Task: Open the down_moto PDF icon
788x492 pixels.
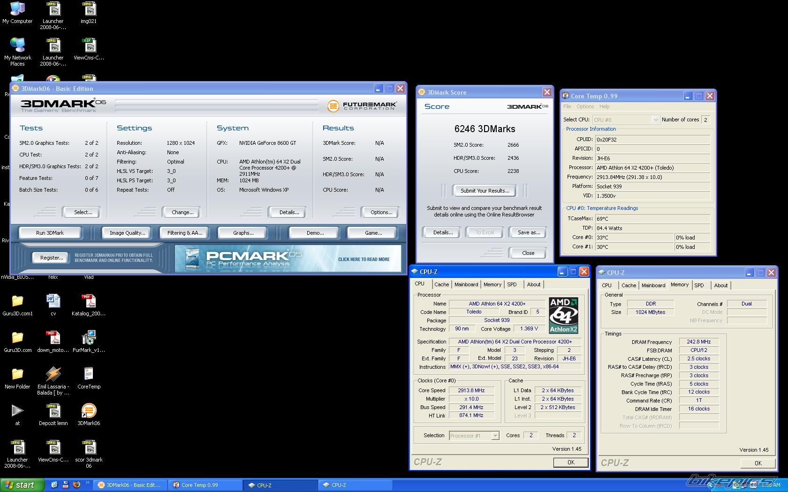Action: (x=53, y=342)
